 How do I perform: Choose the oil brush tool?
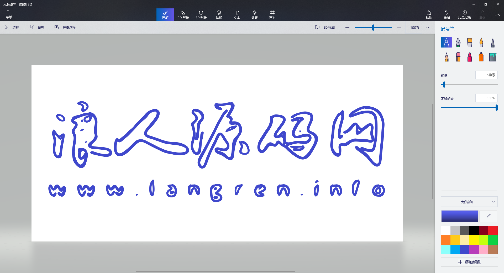pyautogui.click(x=469, y=43)
